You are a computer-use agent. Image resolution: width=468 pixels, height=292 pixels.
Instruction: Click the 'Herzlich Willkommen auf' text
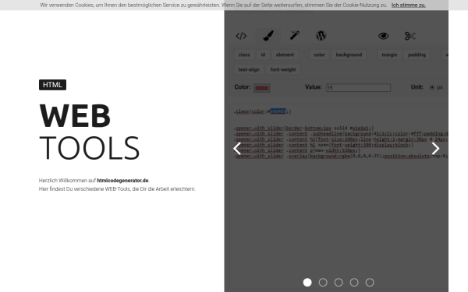pos(67,181)
